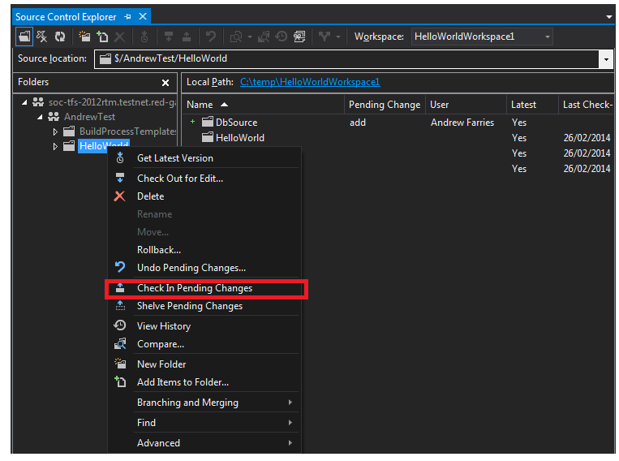Pin the Source Control Explorer tab

127,16
